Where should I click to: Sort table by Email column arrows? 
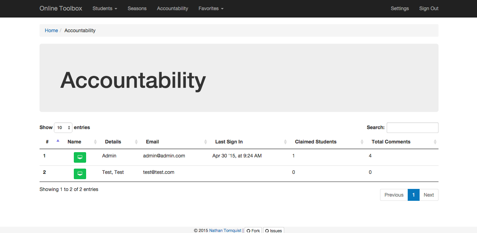tap(206, 142)
